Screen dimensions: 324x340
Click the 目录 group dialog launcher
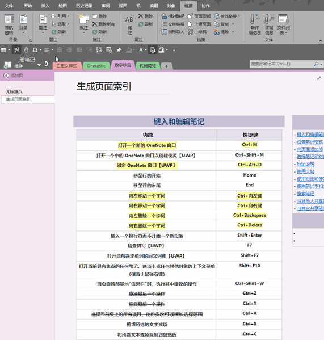(x=30, y=40)
